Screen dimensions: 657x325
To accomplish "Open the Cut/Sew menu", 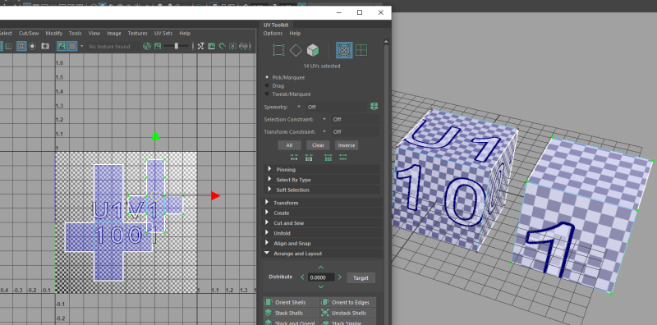I will pyautogui.click(x=29, y=34).
